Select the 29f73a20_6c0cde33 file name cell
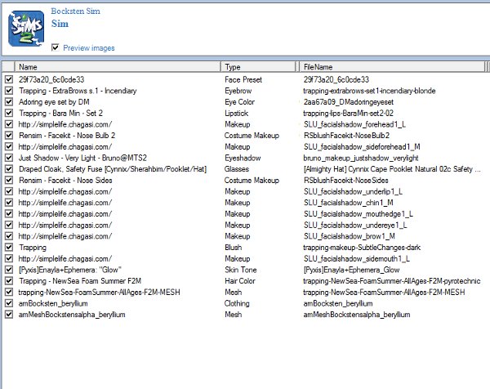 [336, 80]
